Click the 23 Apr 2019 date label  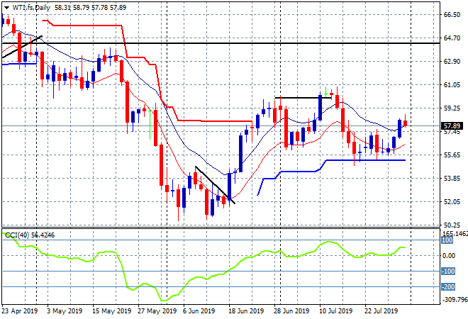coord(20,311)
